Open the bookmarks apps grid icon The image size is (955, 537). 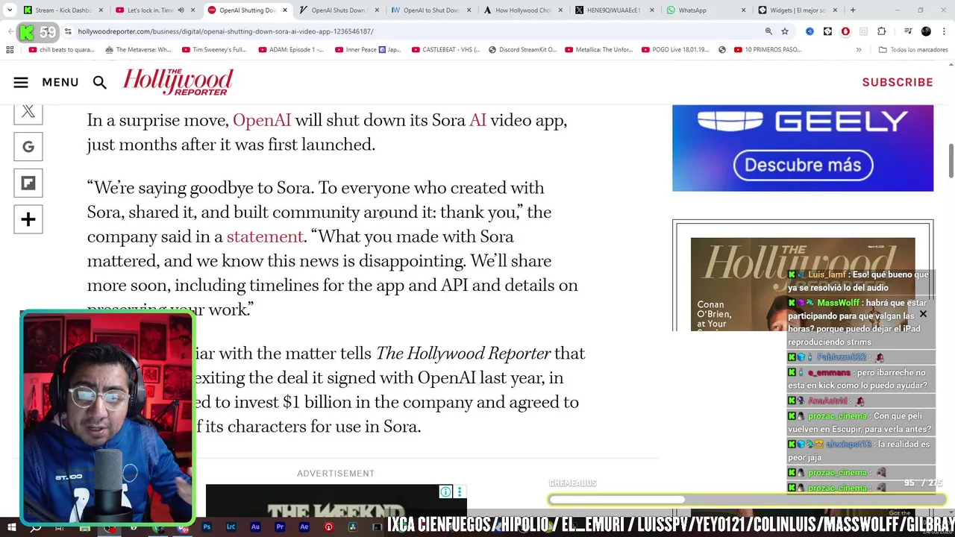(10, 50)
